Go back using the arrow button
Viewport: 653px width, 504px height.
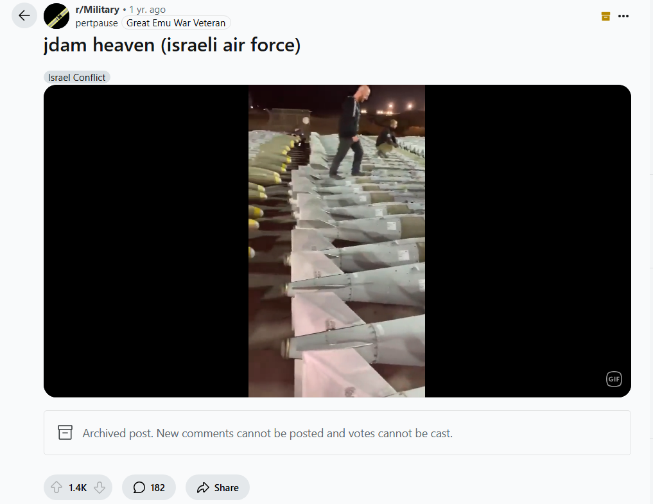tap(24, 16)
